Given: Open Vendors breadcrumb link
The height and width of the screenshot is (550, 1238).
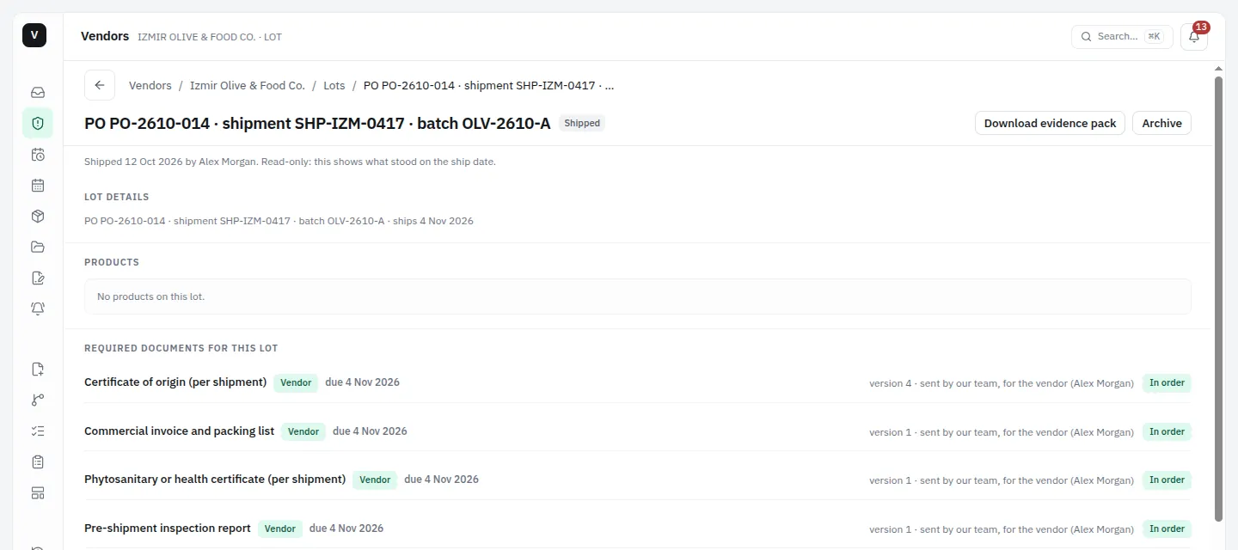Looking at the screenshot, I should (x=150, y=85).
